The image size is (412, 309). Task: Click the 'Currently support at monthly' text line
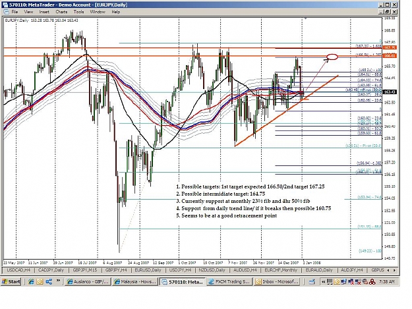pyautogui.click(x=243, y=201)
